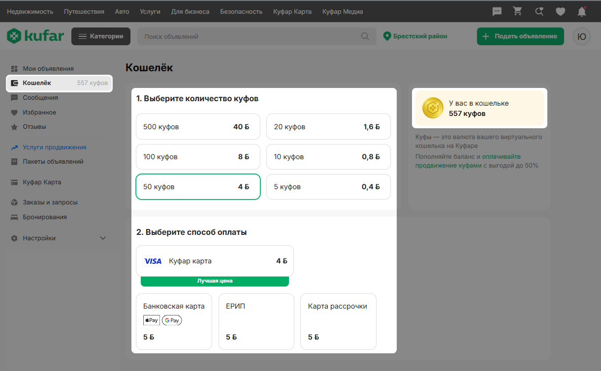Choose ЕРИП payment method
Viewport: 601px width, 371px height.
point(256,321)
